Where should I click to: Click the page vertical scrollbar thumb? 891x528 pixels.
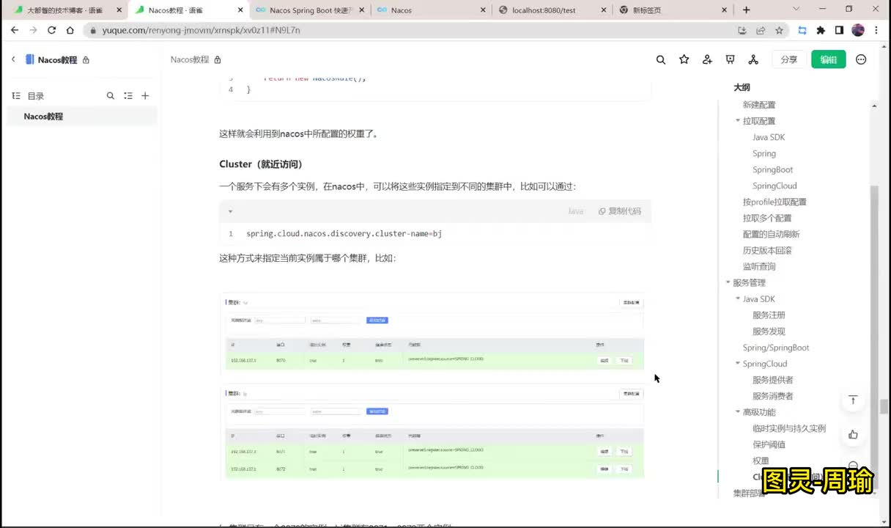(x=884, y=406)
